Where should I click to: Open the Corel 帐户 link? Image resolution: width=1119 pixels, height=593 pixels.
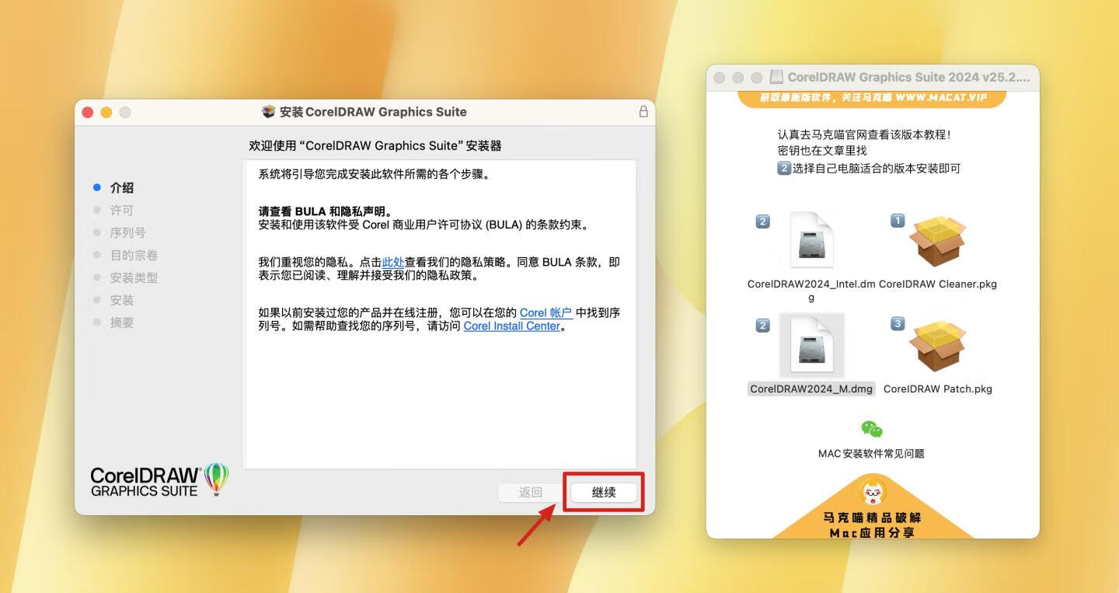pyautogui.click(x=546, y=312)
